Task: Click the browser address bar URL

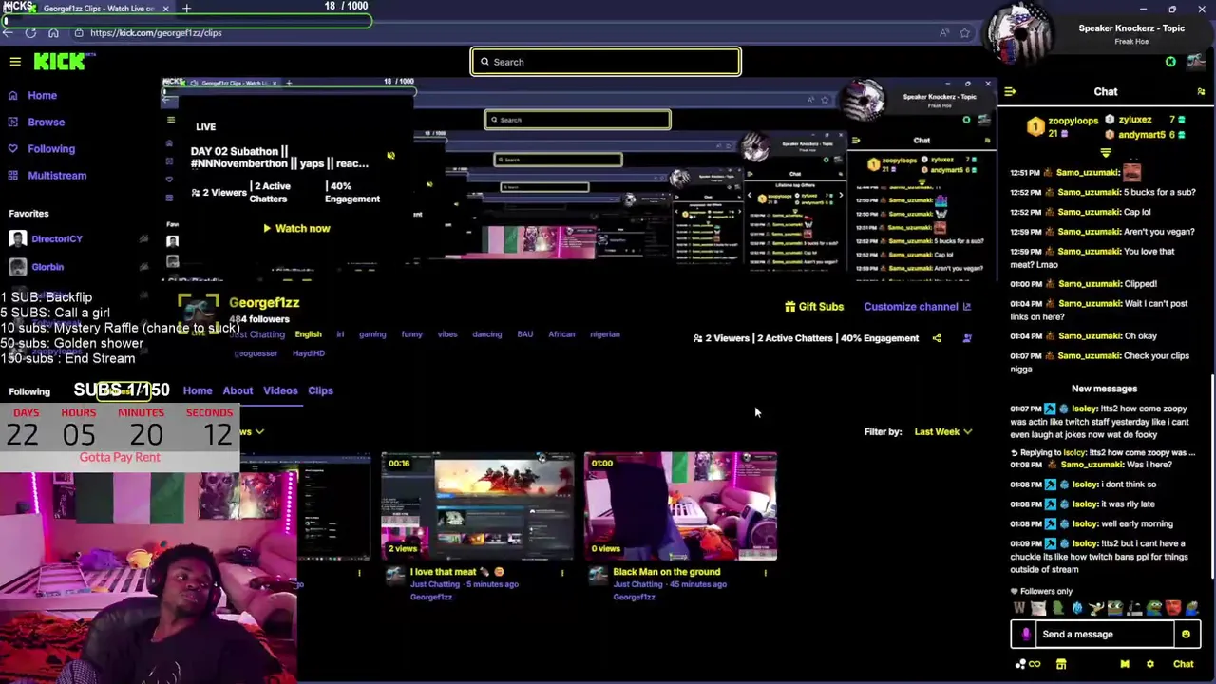Action: [x=156, y=32]
